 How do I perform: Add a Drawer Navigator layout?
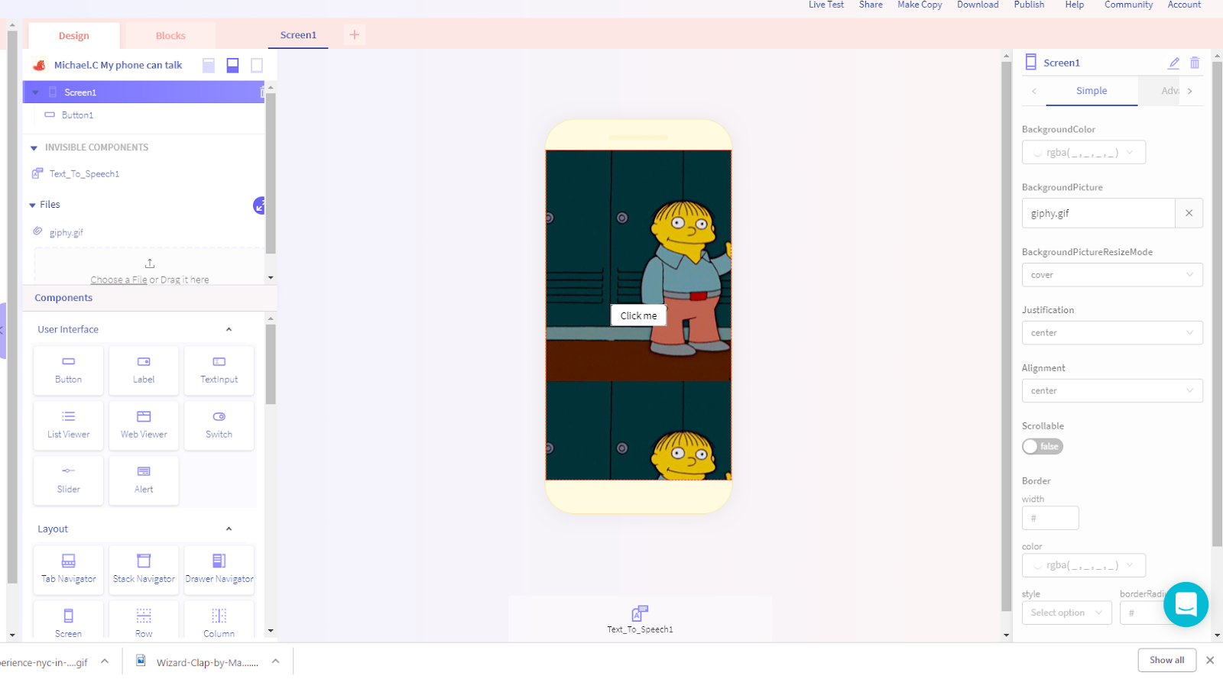(219, 570)
